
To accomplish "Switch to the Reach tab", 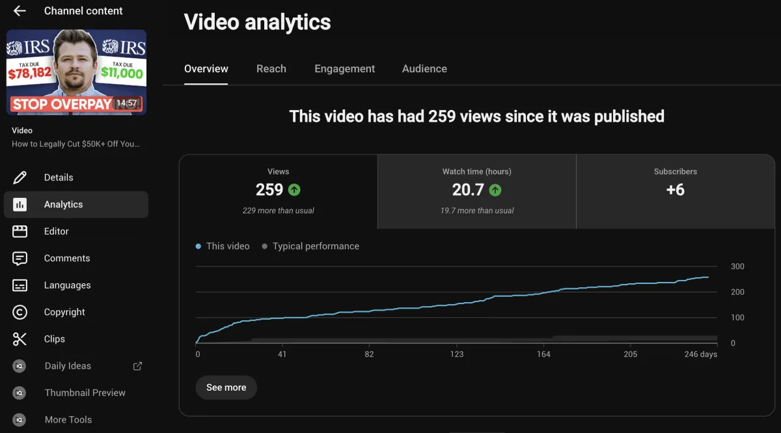I will 271,68.
